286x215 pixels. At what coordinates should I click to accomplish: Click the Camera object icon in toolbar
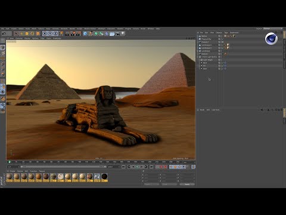[117, 33]
